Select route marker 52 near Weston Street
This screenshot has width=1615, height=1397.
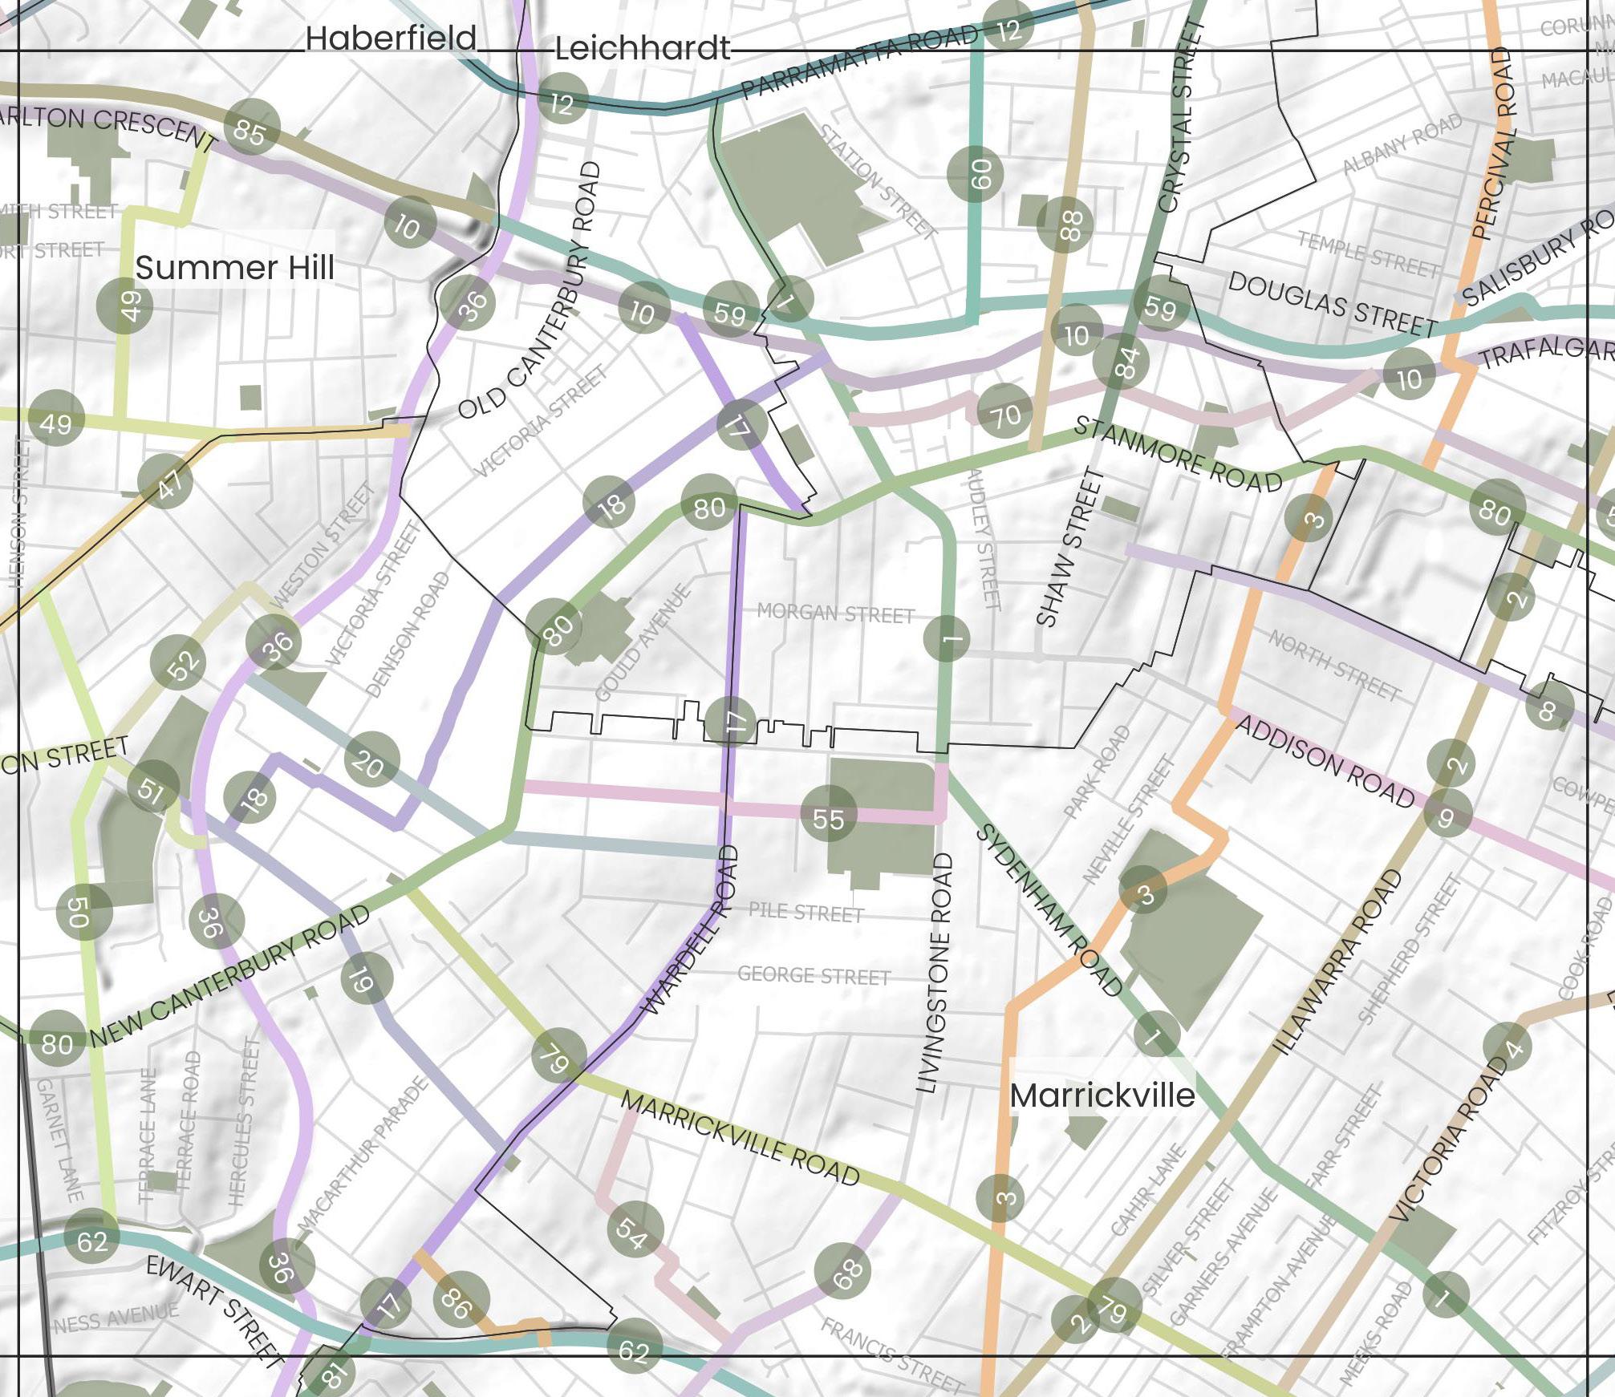pos(180,663)
